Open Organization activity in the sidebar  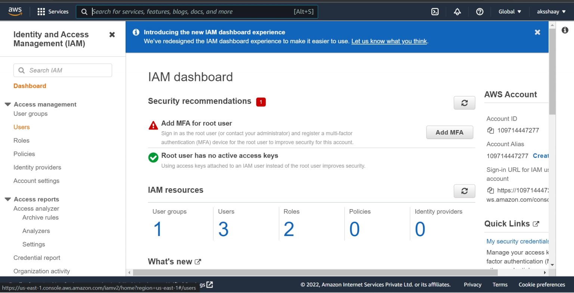pos(42,271)
